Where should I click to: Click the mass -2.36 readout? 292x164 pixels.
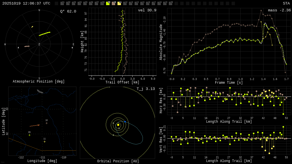[279, 10]
